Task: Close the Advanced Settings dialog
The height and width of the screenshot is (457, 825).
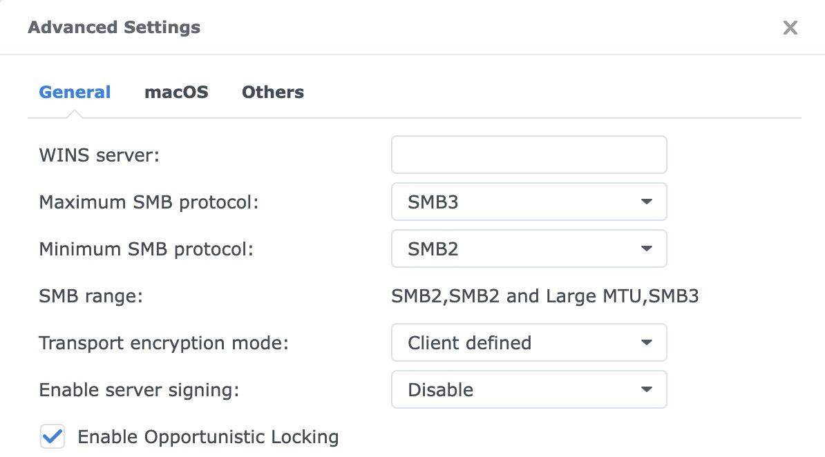Action: click(790, 28)
